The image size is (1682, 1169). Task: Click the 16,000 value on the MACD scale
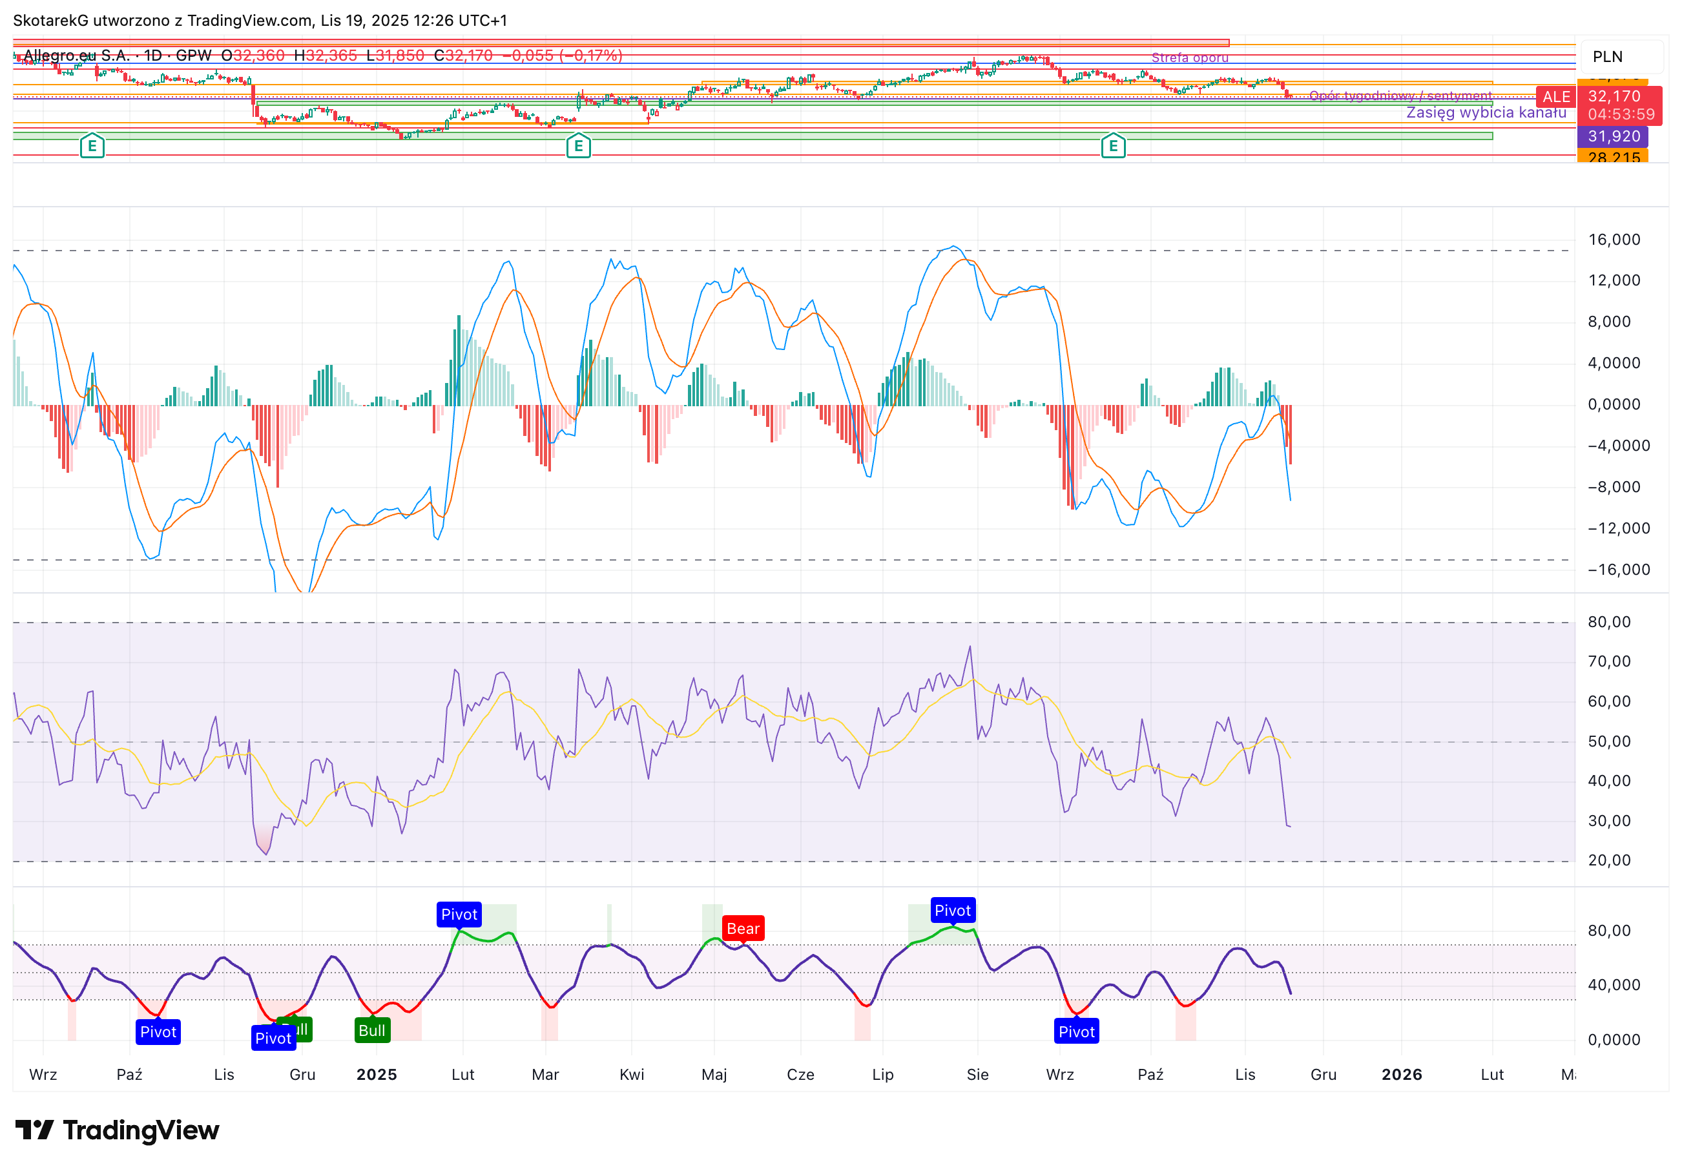click(1614, 240)
